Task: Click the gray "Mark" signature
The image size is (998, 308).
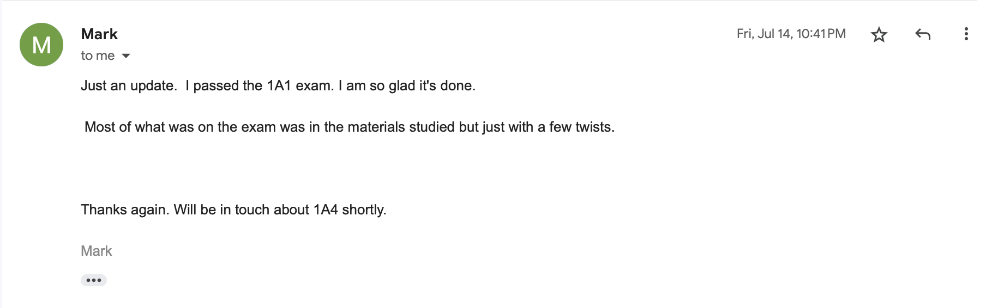Action: point(96,251)
